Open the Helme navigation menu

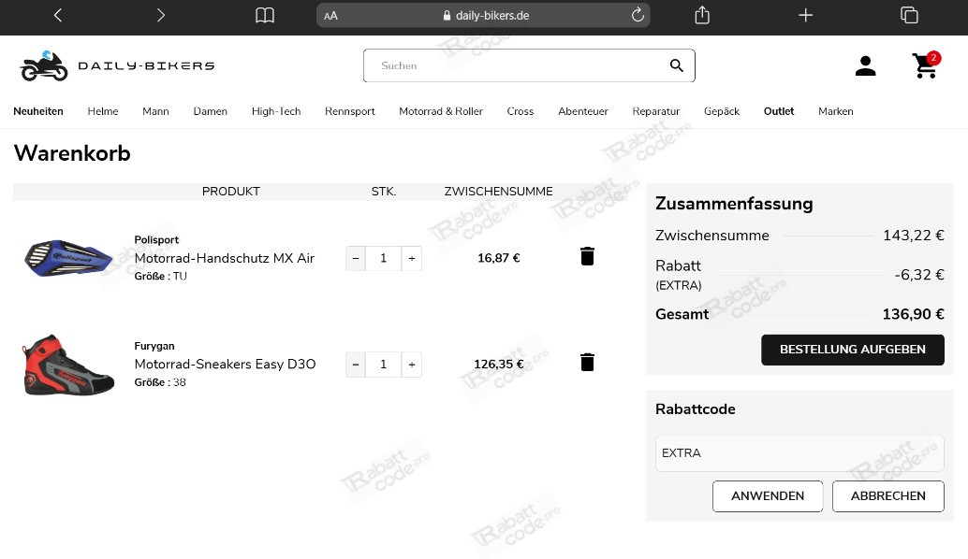click(x=103, y=111)
